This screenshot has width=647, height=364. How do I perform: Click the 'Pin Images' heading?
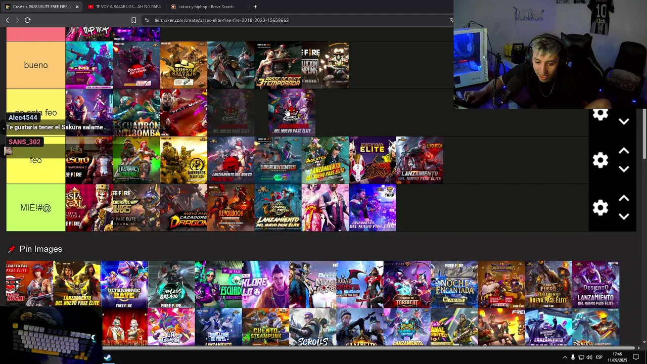pos(41,249)
